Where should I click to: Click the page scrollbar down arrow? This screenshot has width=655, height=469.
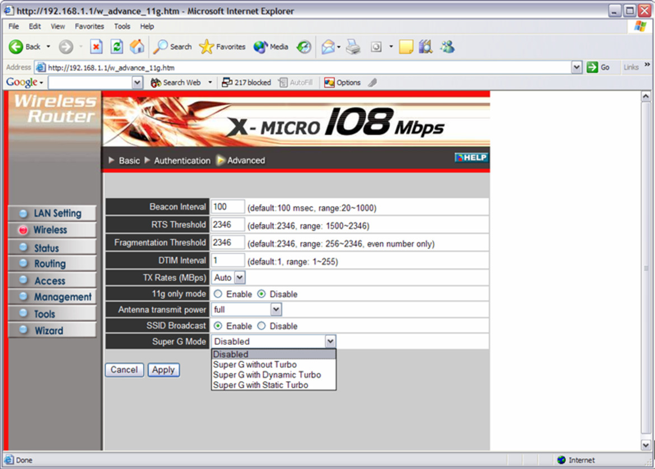click(x=646, y=445)
